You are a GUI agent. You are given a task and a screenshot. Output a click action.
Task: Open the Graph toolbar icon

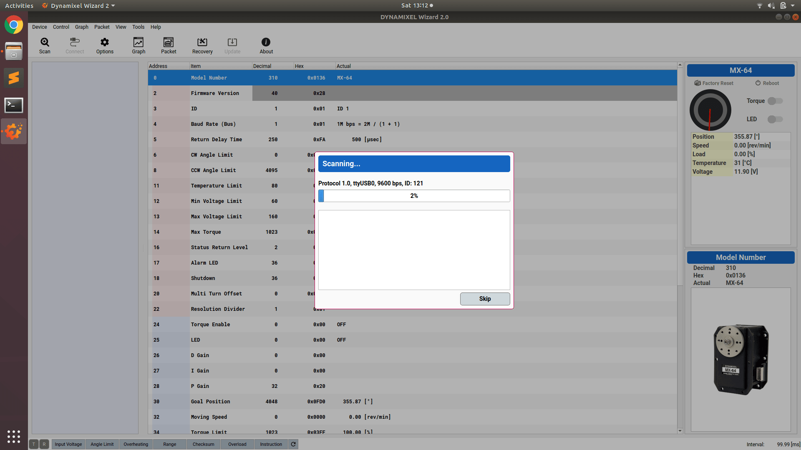[139, 42]
